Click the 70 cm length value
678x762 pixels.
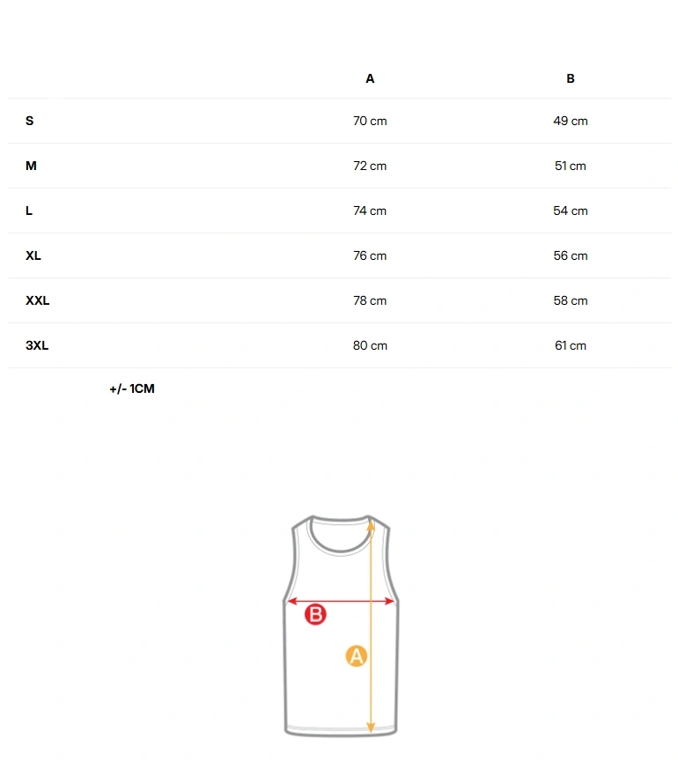point(370,121)
